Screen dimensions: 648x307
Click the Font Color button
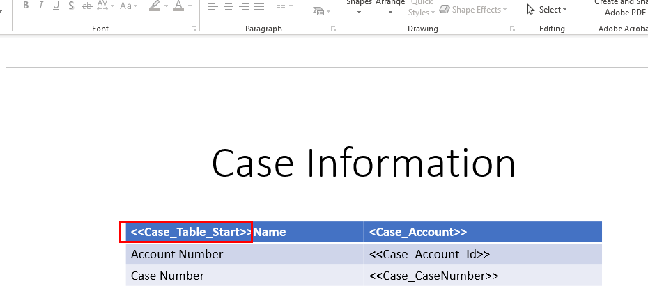[x=178, y=6]
